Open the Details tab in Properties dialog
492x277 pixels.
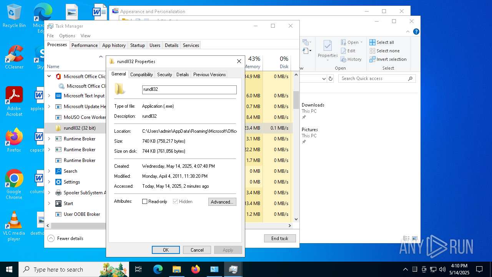183,75
